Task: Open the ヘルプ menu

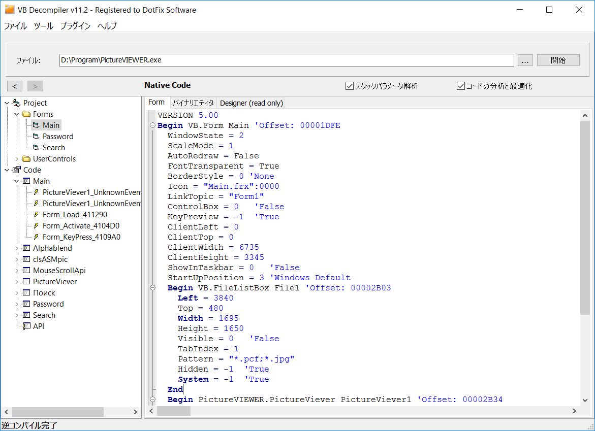Action: (x=107, y=26)
